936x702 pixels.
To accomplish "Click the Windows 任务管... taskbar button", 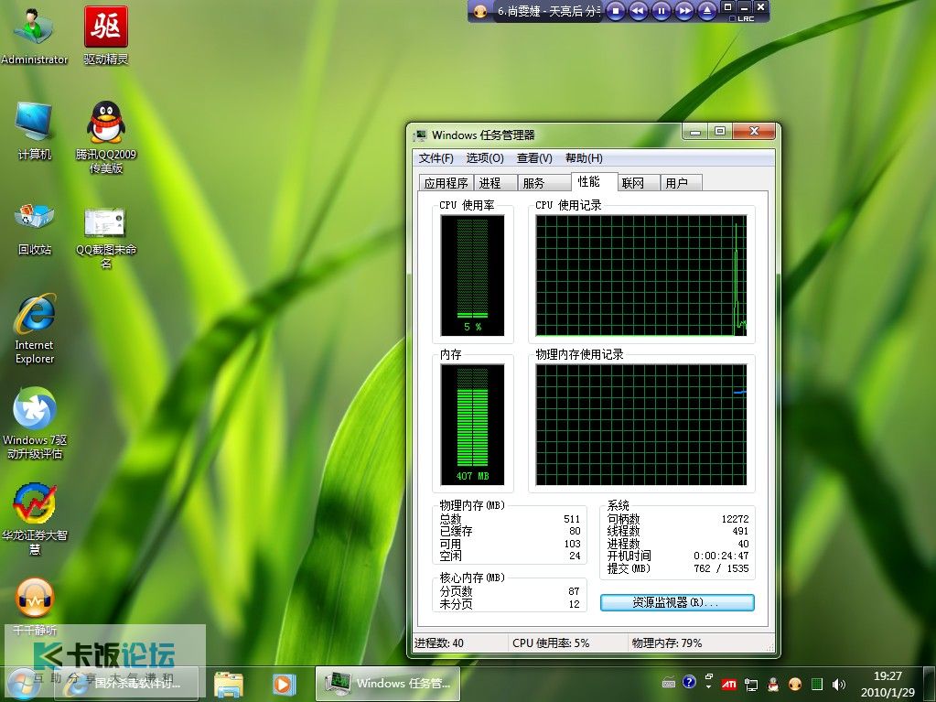I will [388, 684].
